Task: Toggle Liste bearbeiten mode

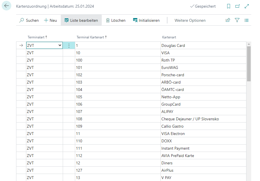Action: point(81,20)
